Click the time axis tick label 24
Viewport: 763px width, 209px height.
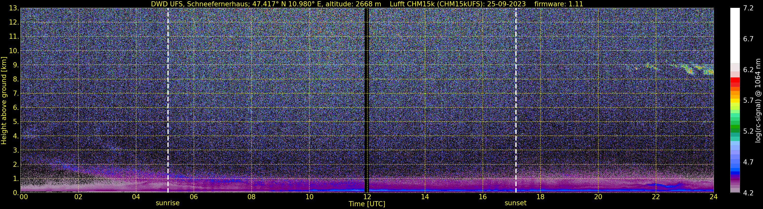[714, 197]
